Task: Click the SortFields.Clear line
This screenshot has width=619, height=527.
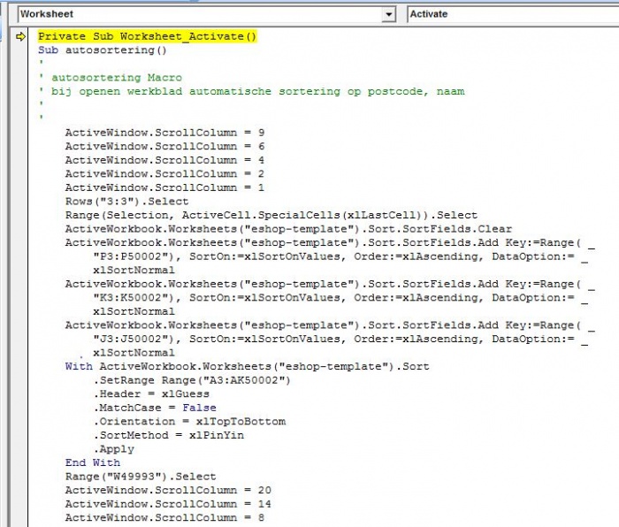Action: point(288,229)
